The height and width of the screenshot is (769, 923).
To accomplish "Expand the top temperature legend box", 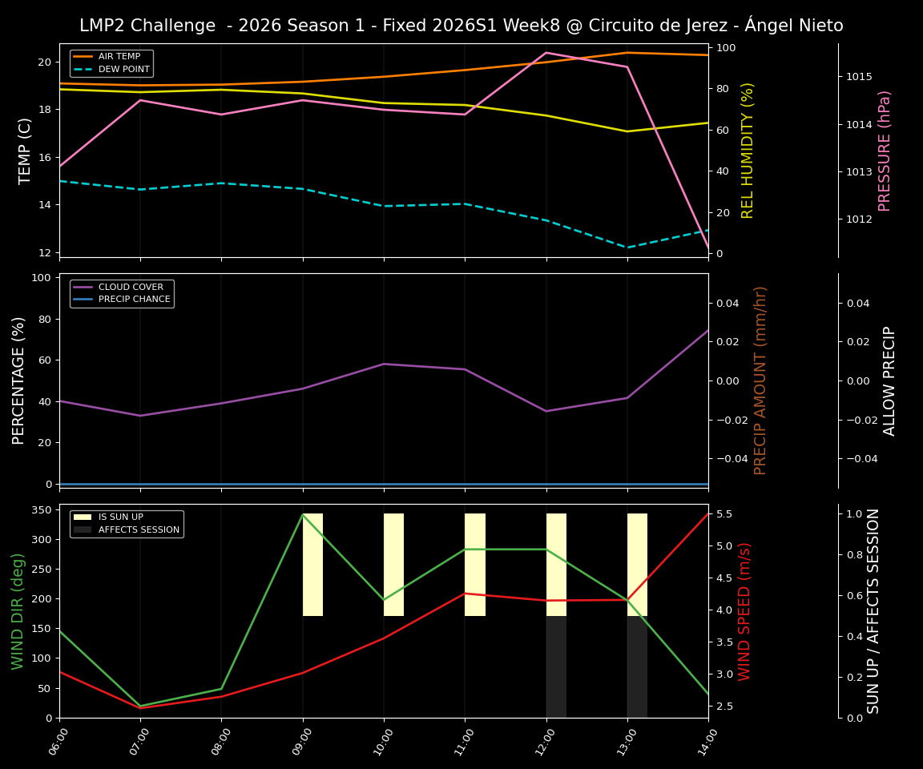I will [x=111, y=62].
